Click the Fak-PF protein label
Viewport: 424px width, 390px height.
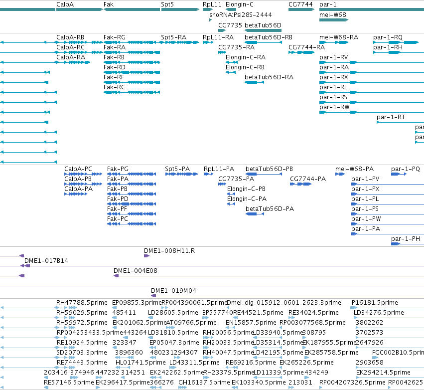[117, 208]
